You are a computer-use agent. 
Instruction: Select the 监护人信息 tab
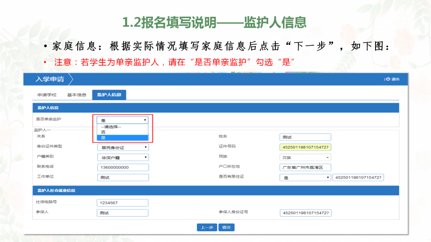coord(110,95)
